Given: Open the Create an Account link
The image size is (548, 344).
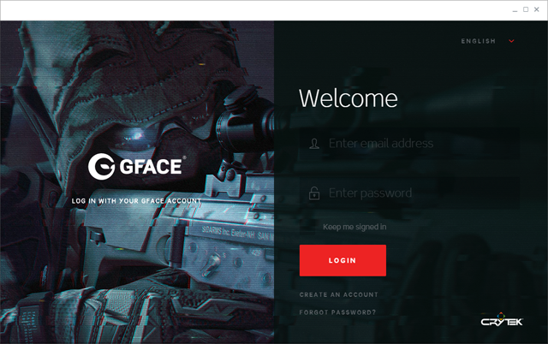Looking at the screenshot, I should click(x=338, y=294).
